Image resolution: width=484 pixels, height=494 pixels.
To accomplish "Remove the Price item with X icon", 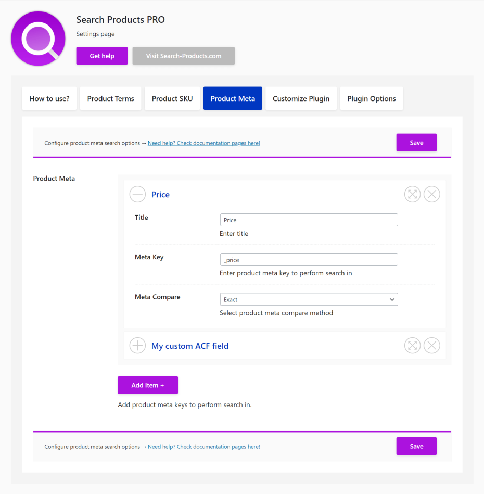I will (431, 195).
